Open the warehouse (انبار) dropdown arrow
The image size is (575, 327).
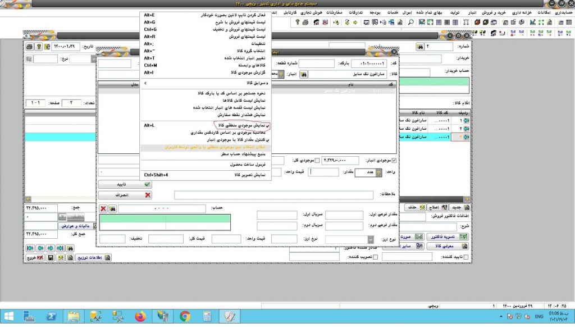(281, 75)
